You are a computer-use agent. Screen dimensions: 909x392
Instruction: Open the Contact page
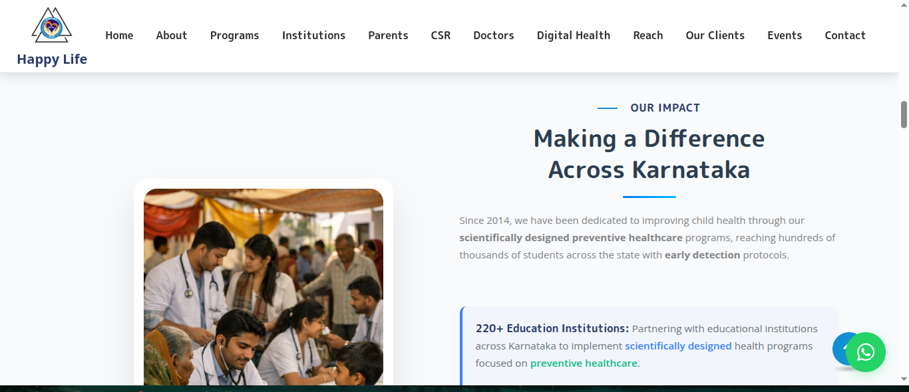pyautogui.click(x=844, y=36)
